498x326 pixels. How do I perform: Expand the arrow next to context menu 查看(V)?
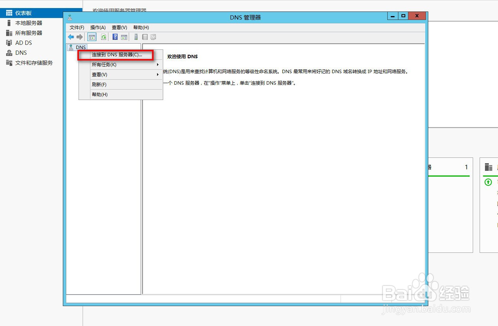[158, 75]
